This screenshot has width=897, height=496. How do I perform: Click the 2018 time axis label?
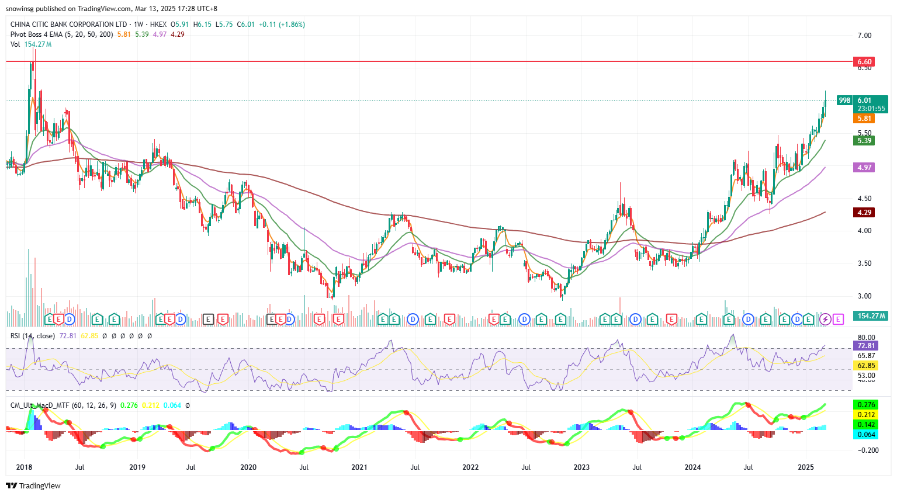click(x=24, y=467)
